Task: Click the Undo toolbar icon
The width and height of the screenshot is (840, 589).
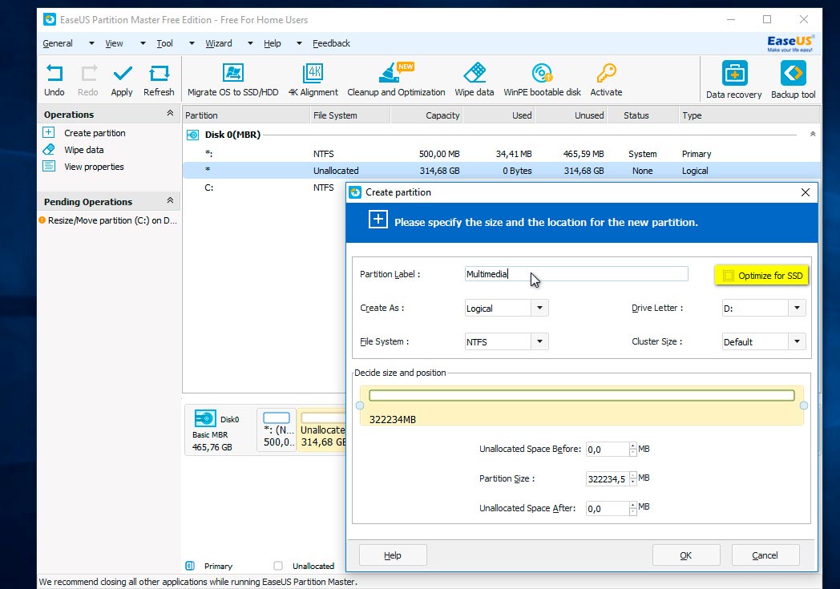Action: pyautogui.click(x=55, y=74)
